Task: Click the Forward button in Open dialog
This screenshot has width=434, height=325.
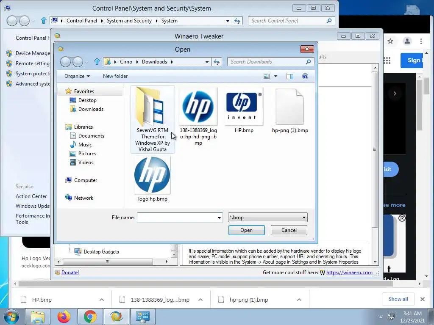Action: point(78,62)
